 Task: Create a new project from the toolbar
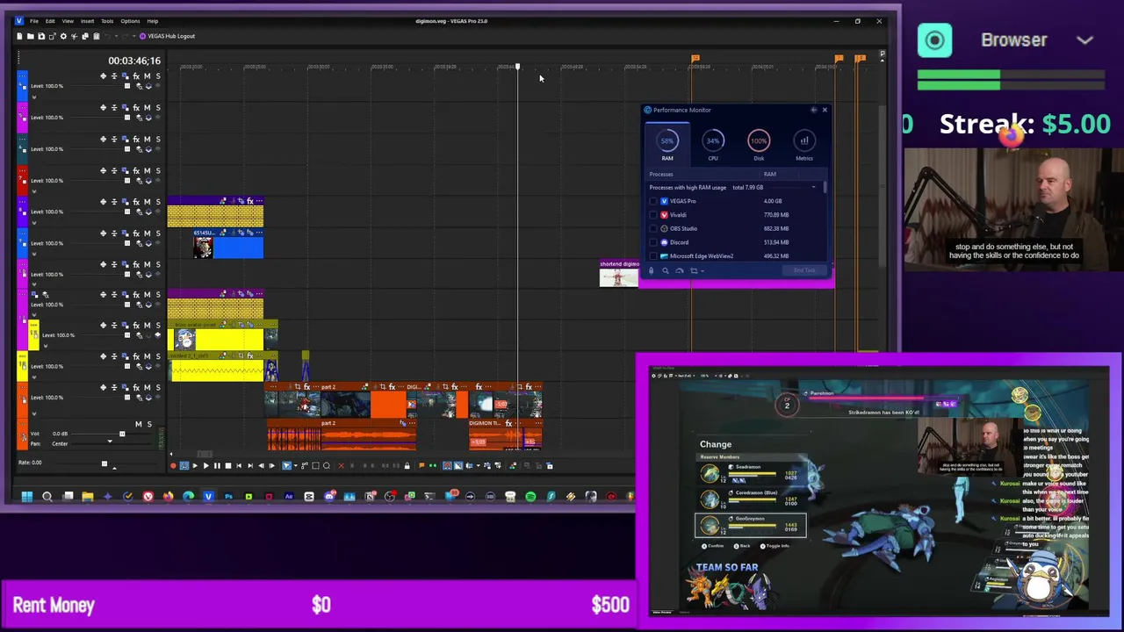tap(19, 36)
